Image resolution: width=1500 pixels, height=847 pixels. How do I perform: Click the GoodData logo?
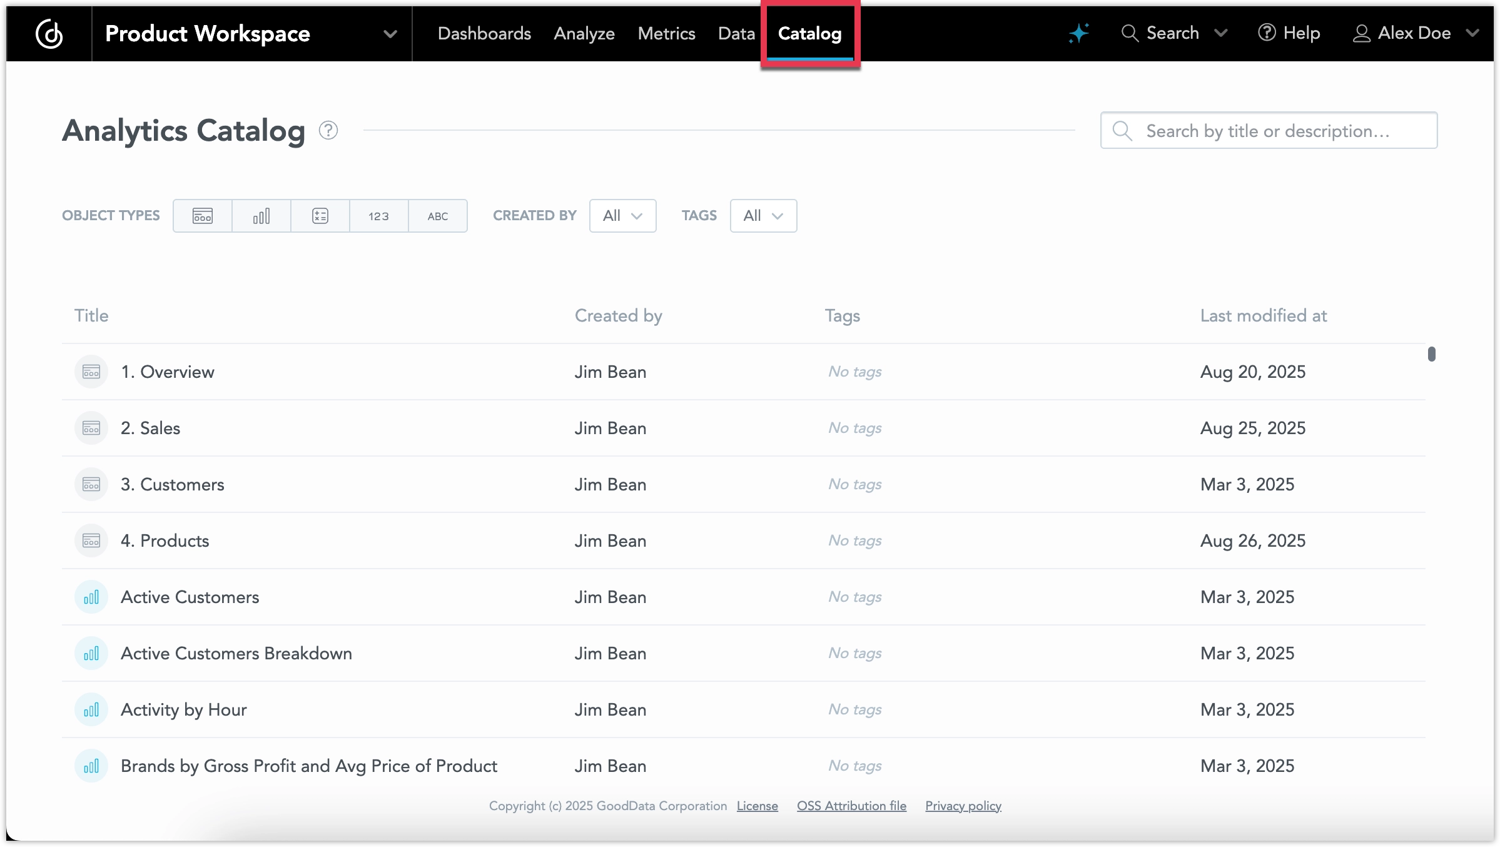tap(49, 33)
